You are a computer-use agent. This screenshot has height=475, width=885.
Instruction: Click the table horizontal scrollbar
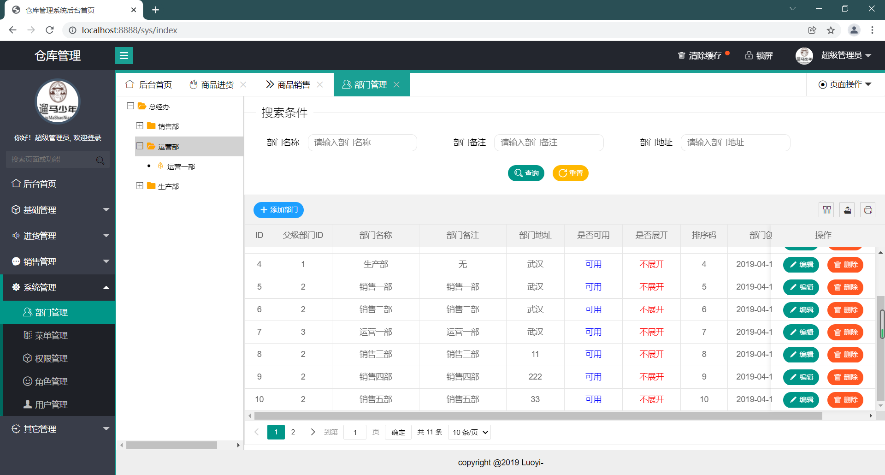(x=538, y=416)
